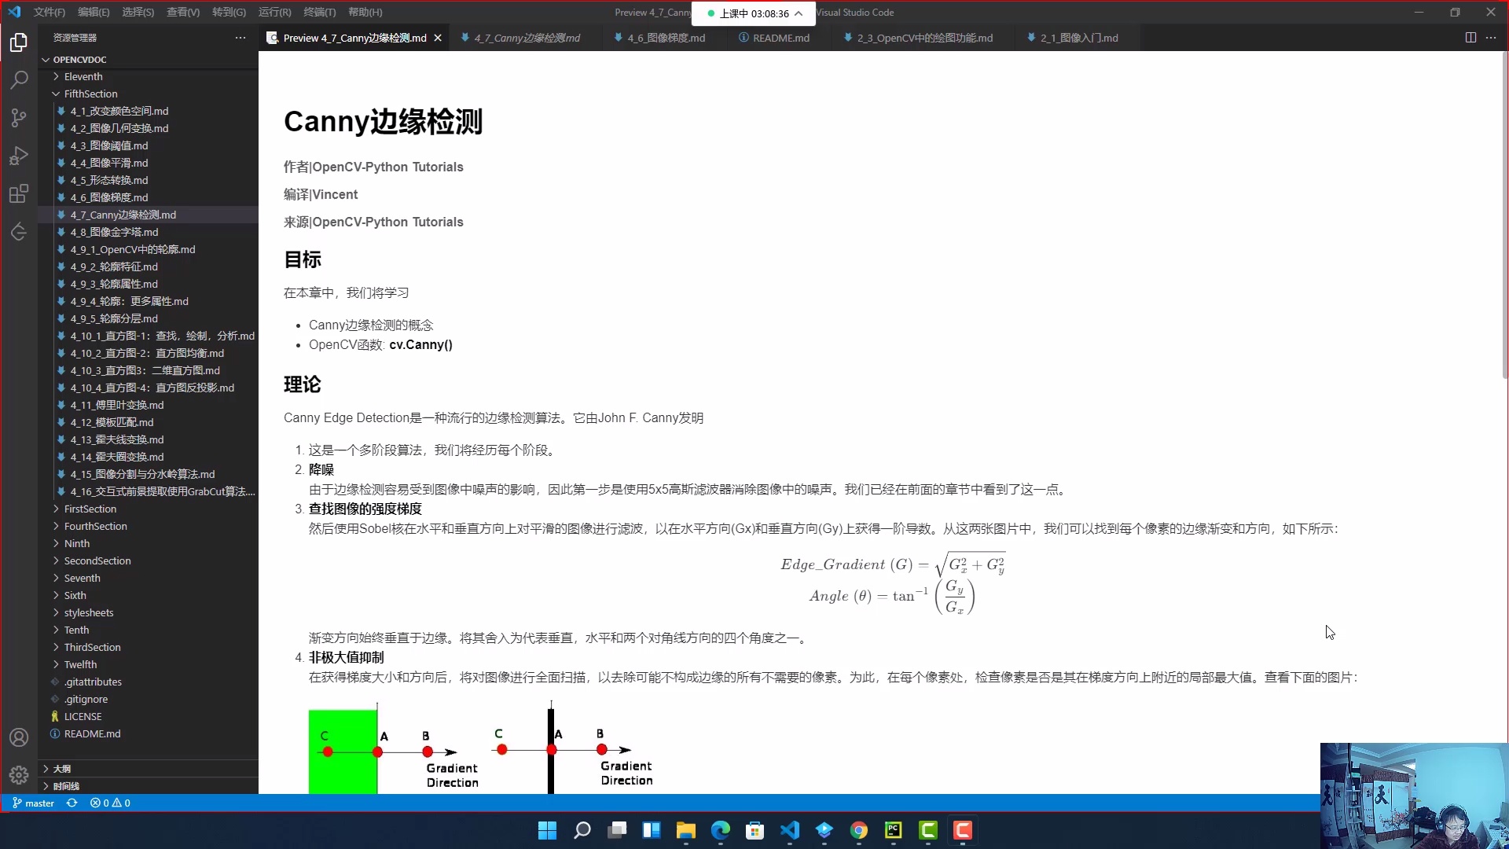Open the Source Control view
Screen dimensions: 1509x849
(19, 117)
